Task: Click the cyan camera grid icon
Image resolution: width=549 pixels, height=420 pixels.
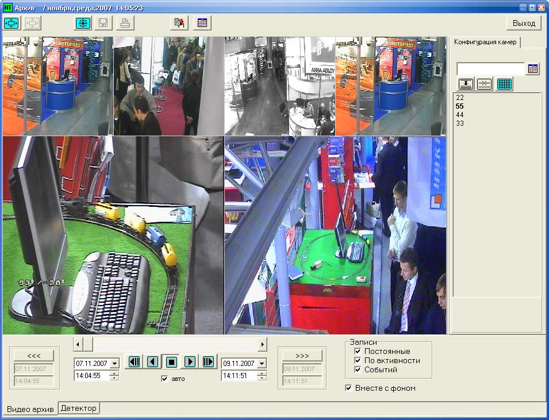Action: coord(504,84)
